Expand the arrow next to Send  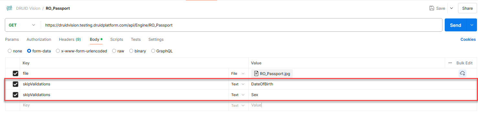click(x=472, y=25)
